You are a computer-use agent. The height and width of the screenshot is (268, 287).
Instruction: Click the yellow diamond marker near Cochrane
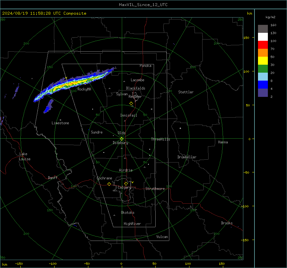109,184
